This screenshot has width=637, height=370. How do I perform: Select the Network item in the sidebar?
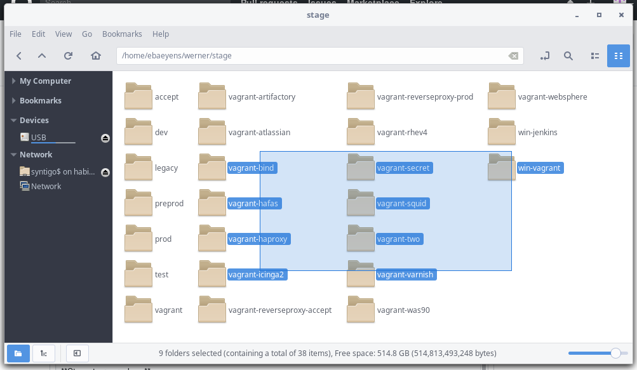[x=45, y=186]
